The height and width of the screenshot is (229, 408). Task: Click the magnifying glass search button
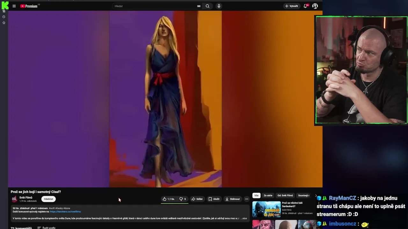(208, 6)
